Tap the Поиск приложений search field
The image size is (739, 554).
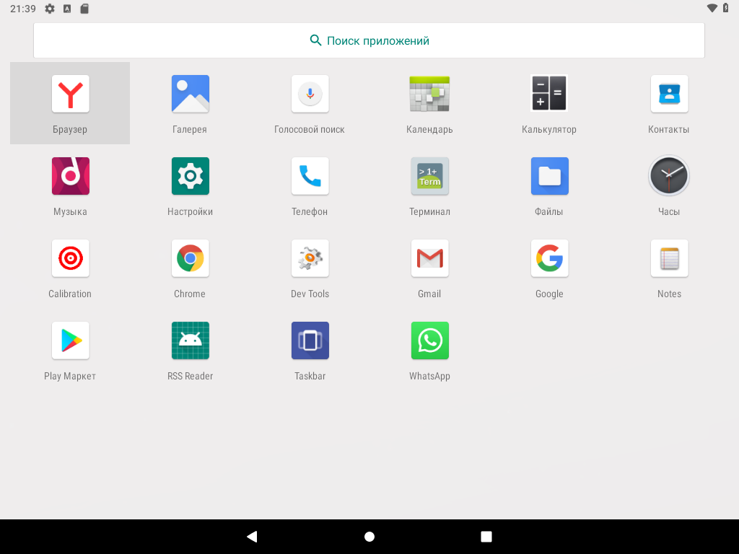[369, 40]
